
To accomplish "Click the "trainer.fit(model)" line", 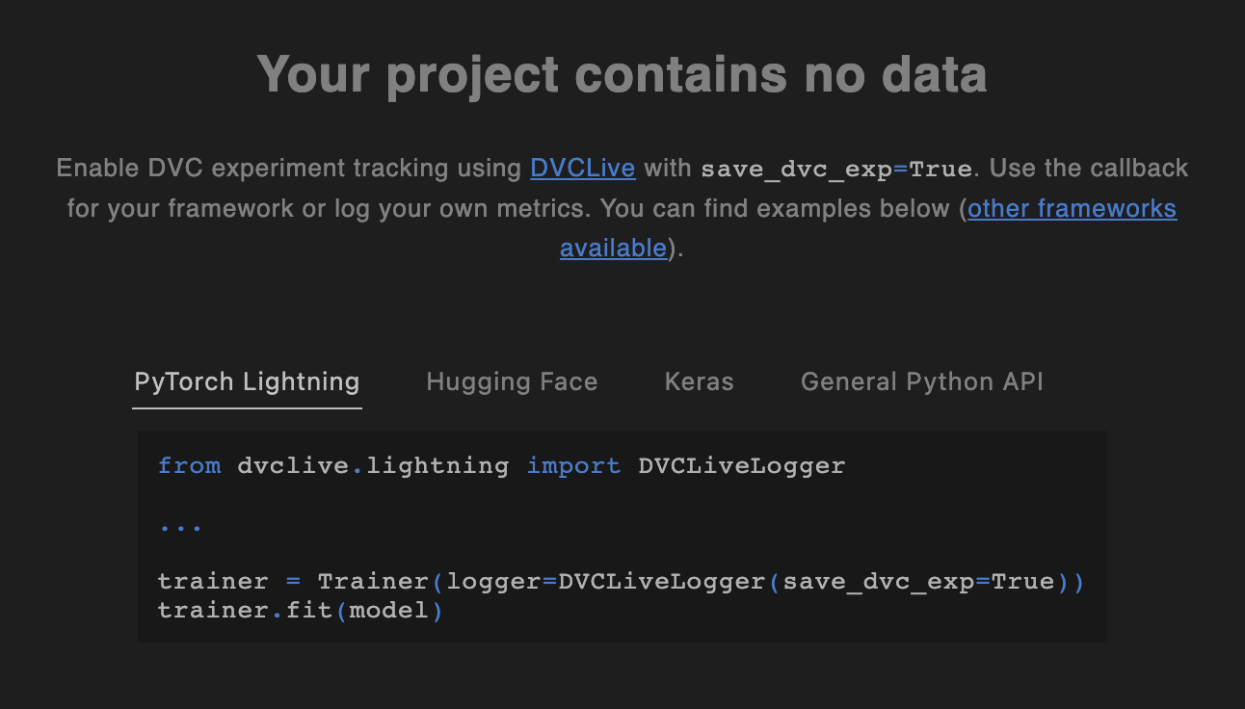I will pos(300,609).
